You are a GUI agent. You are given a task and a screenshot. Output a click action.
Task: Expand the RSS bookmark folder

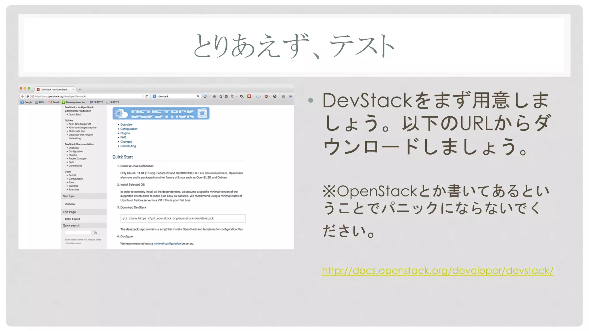click(40, 102)
